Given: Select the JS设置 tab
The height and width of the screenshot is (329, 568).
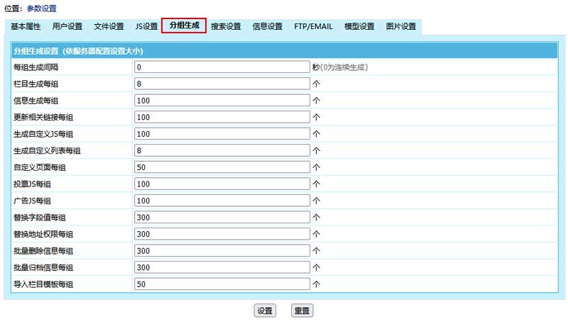Looking at the screenshot, I should 146,27.
